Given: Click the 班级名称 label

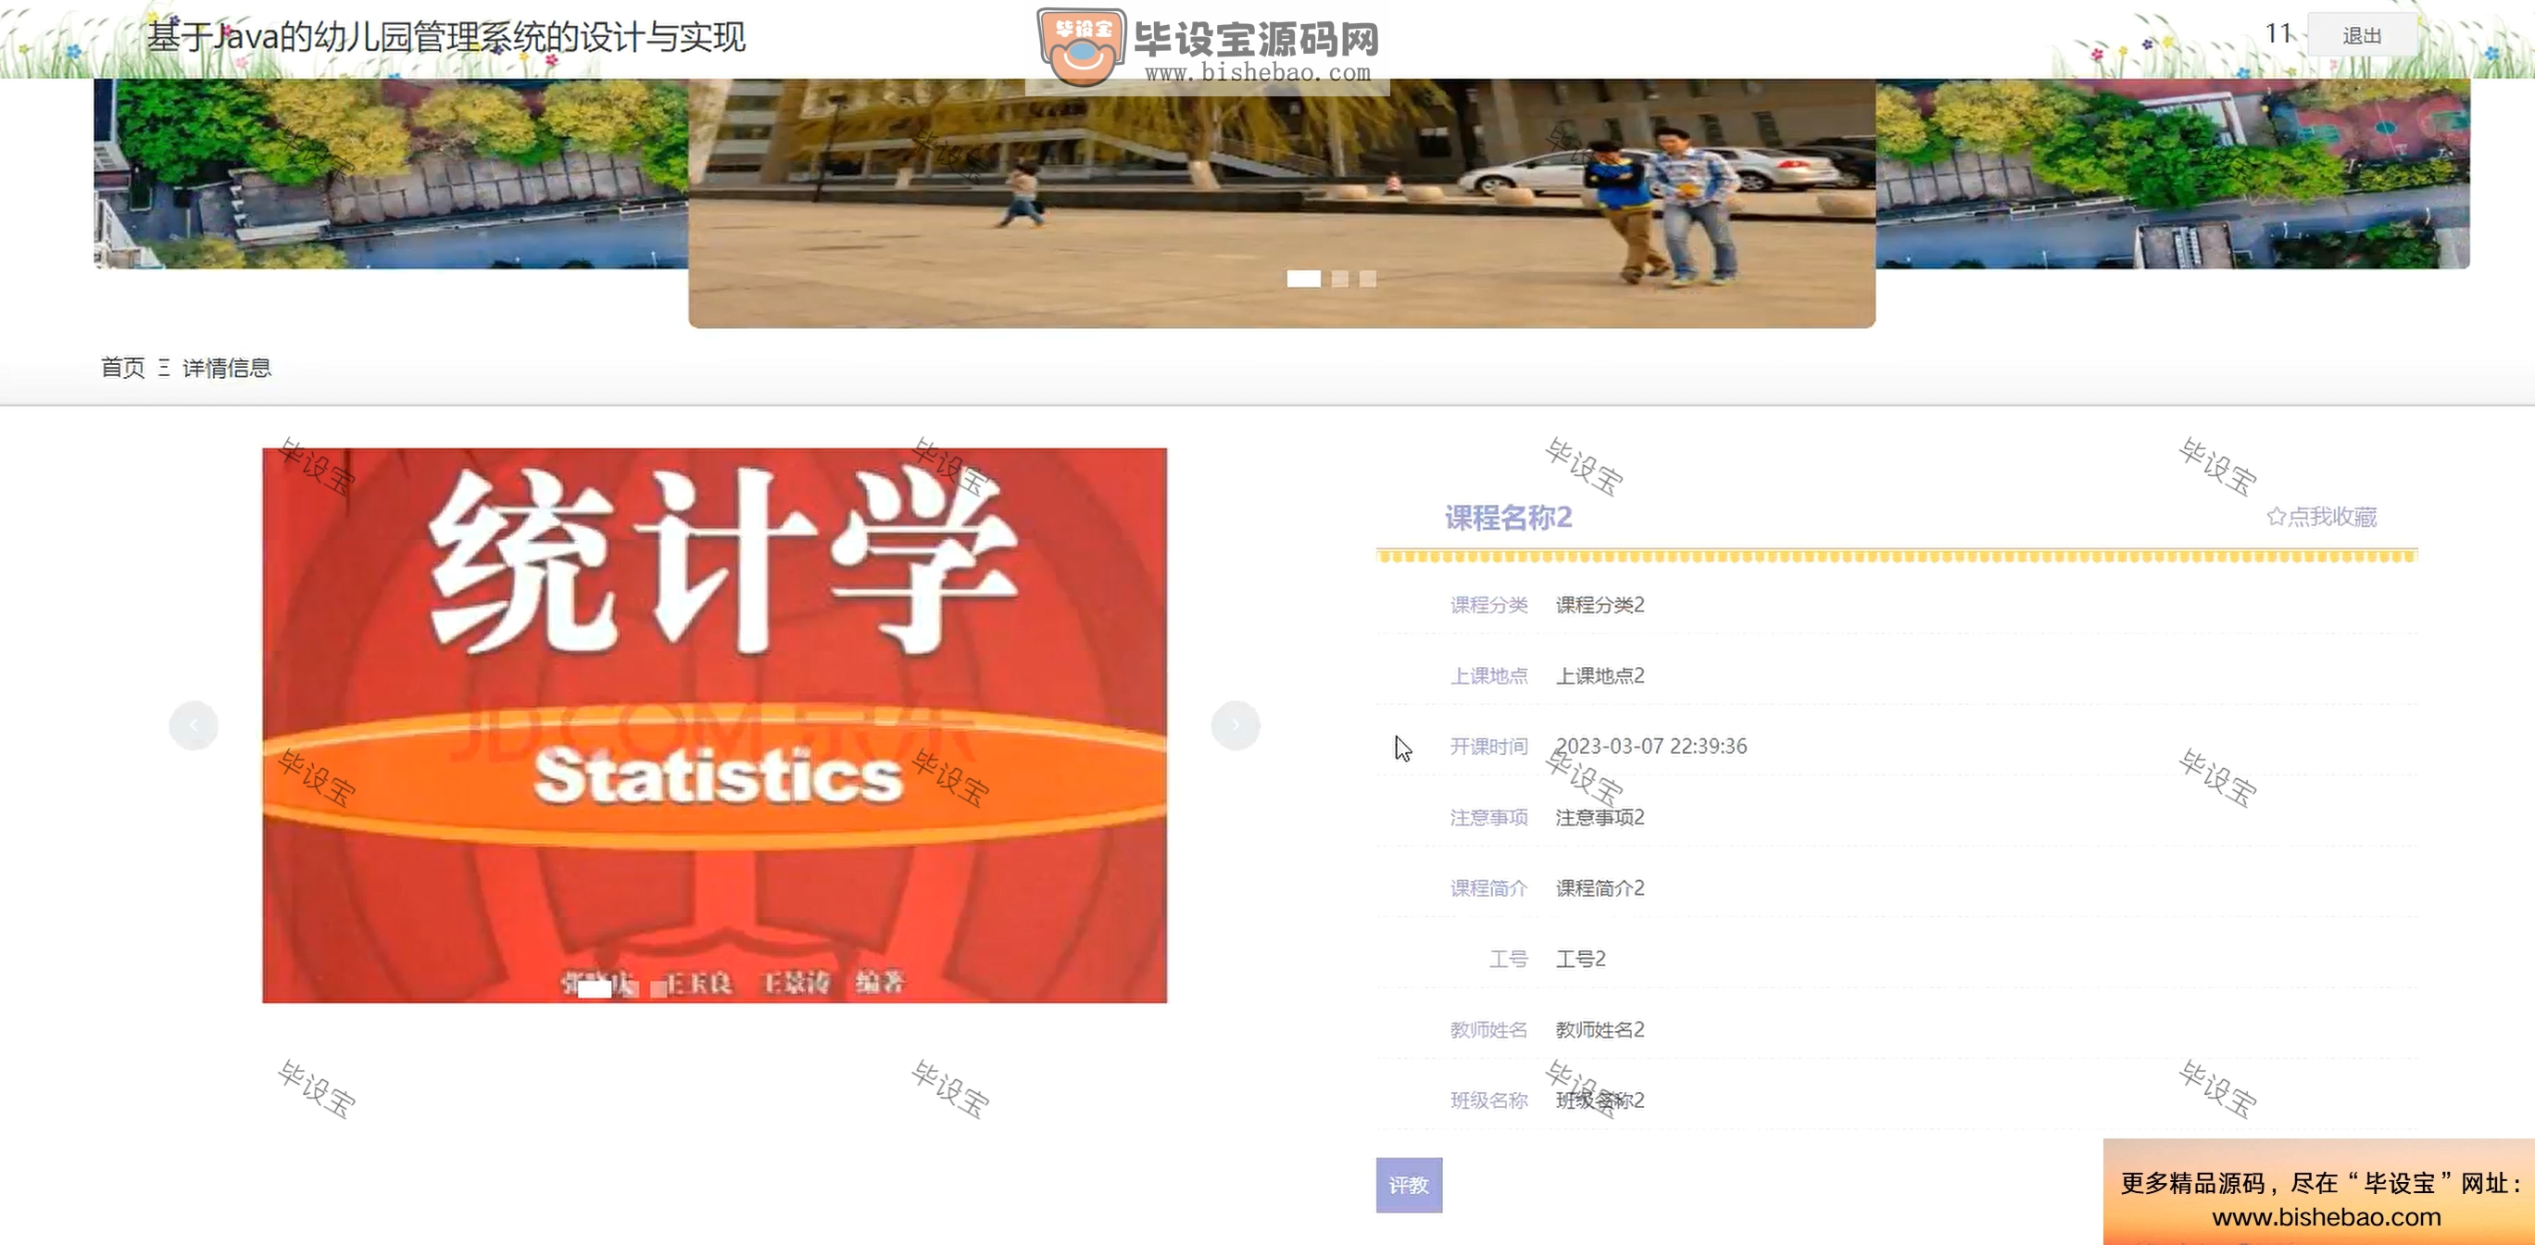Looking at the screenshot, I should coord(1487,1100).
